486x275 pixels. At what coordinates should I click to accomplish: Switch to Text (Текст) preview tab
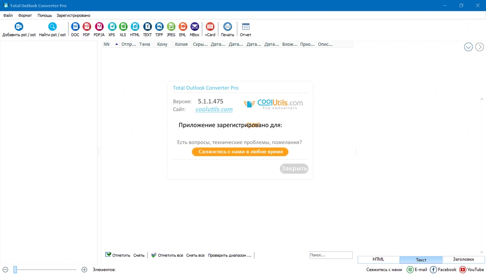(421, 260)
